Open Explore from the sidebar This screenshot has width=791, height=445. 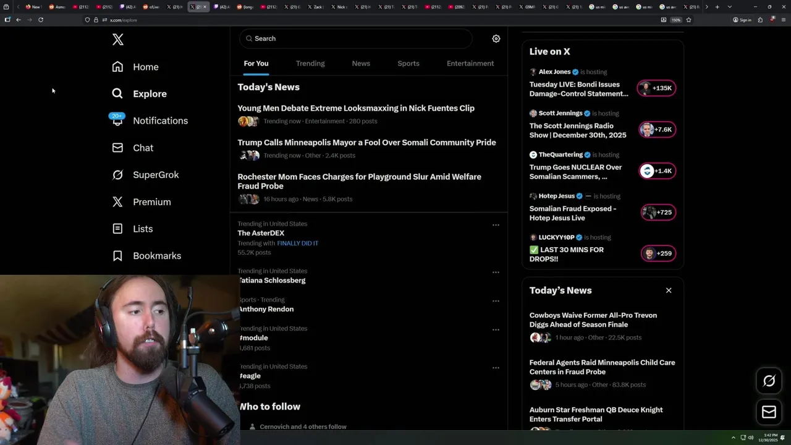point(139,94)
